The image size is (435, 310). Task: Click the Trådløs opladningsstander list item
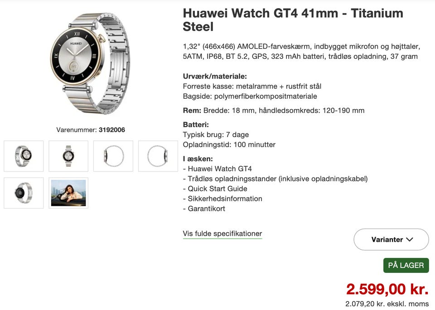tap(275, 179)
